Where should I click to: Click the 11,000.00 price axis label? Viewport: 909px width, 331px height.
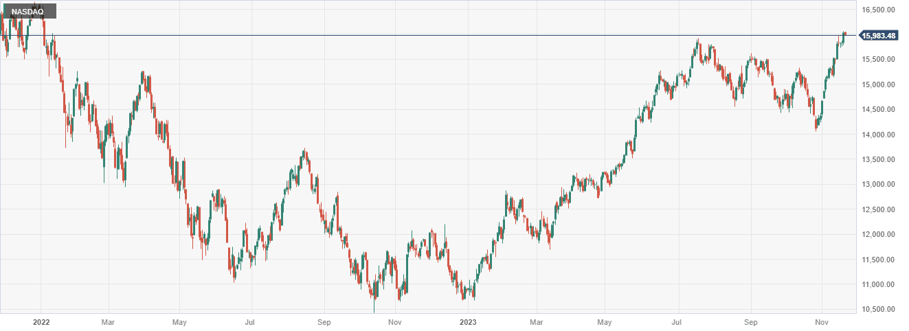[x=879, y=284]
